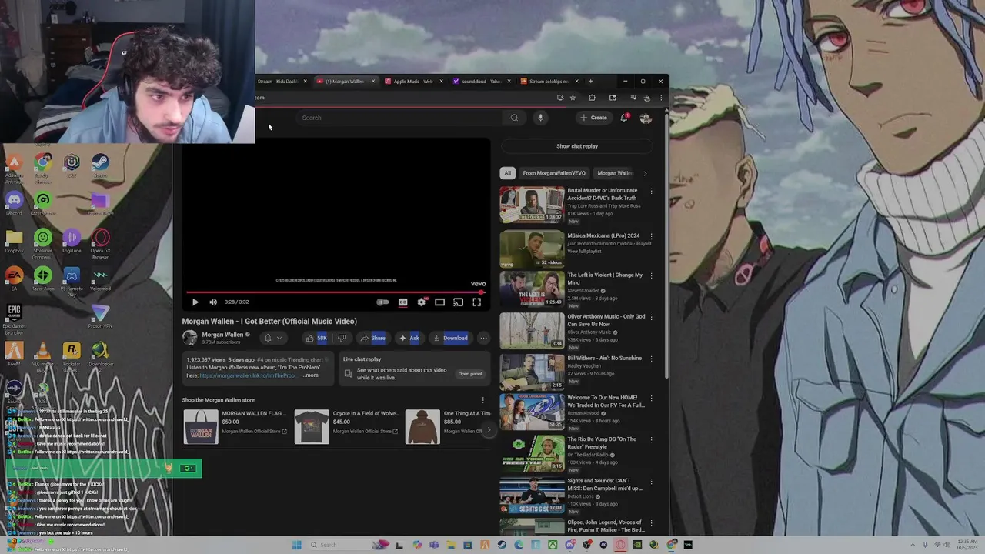
Task: Click Open panel for live chat replay
Action: [x=470, y=374]
